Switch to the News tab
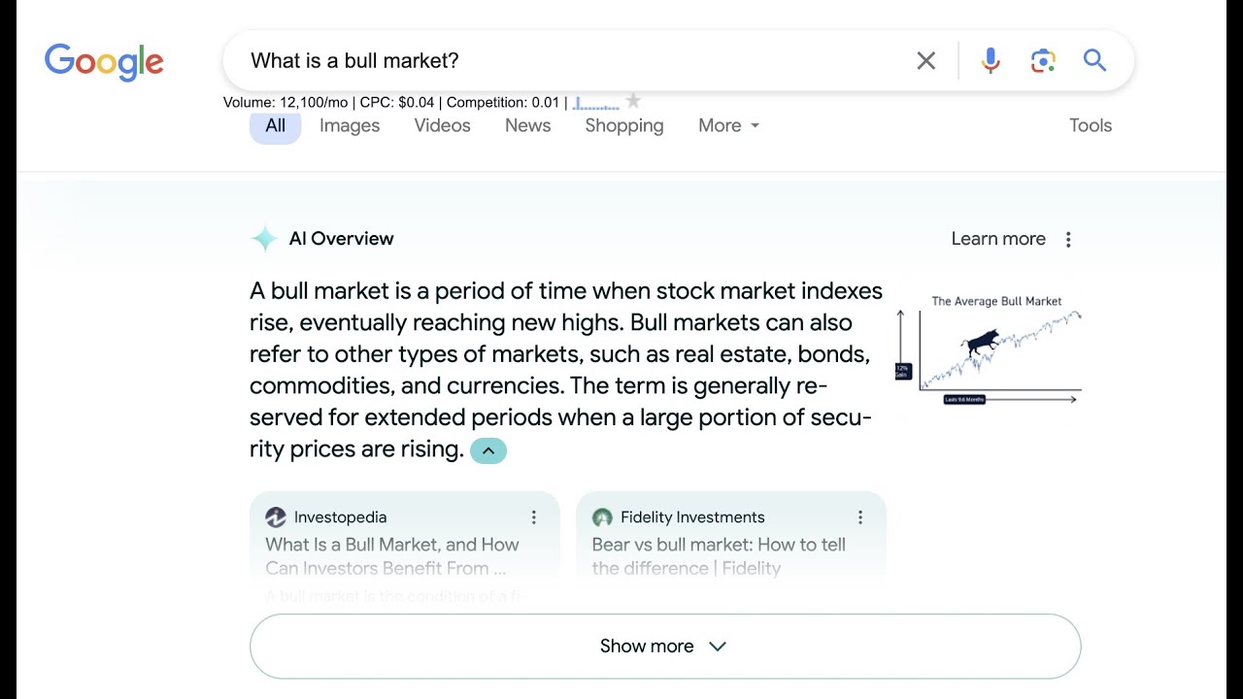Screen dimensions: 1243x699 (527, 126)
